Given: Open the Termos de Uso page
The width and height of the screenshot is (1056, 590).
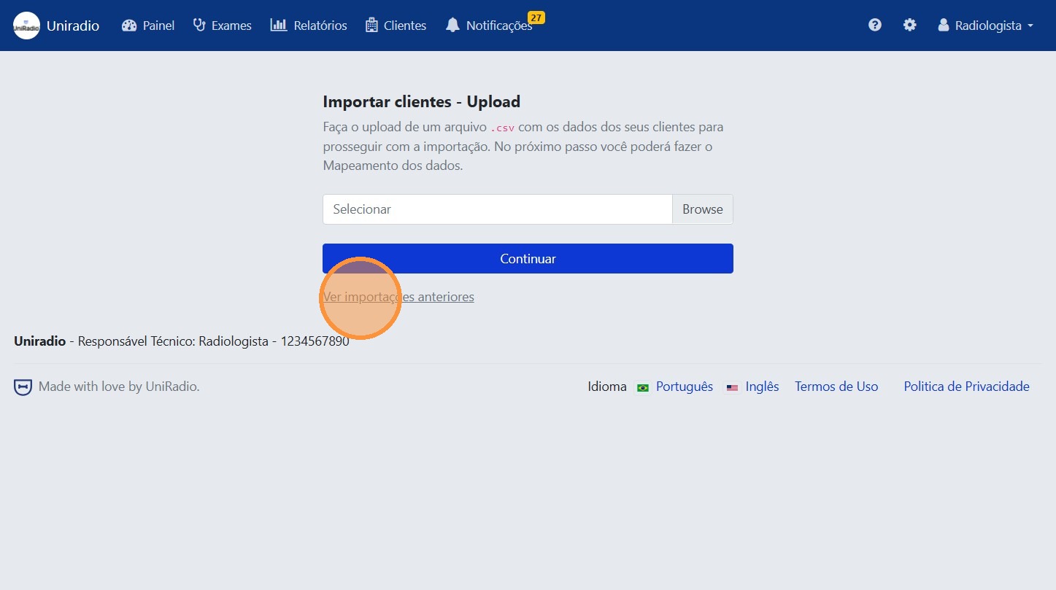Looking at the screenshot, I should 836,387.
